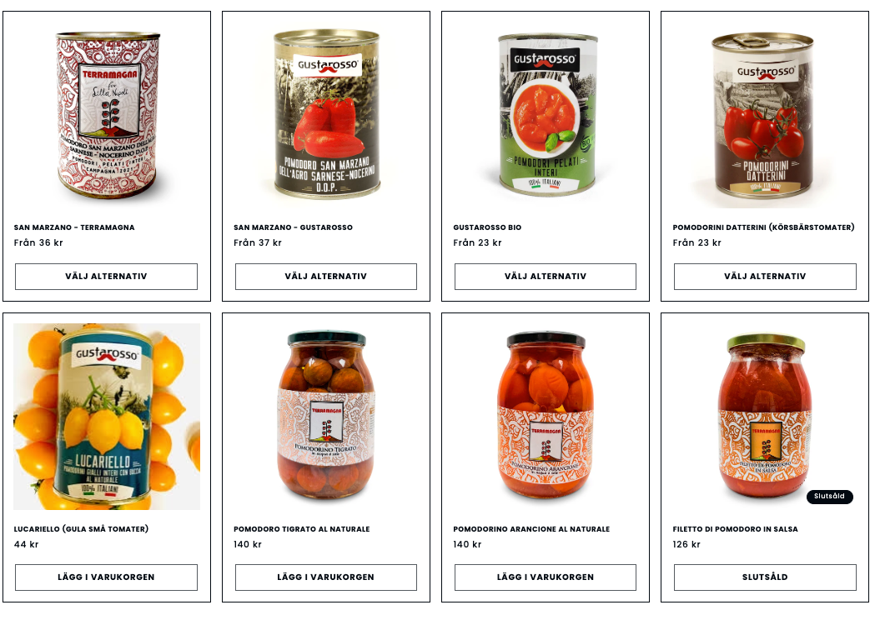Click Välj alternativ under San Marzano Gustarosso
875x620 pixels.
(x=326, y=277)
